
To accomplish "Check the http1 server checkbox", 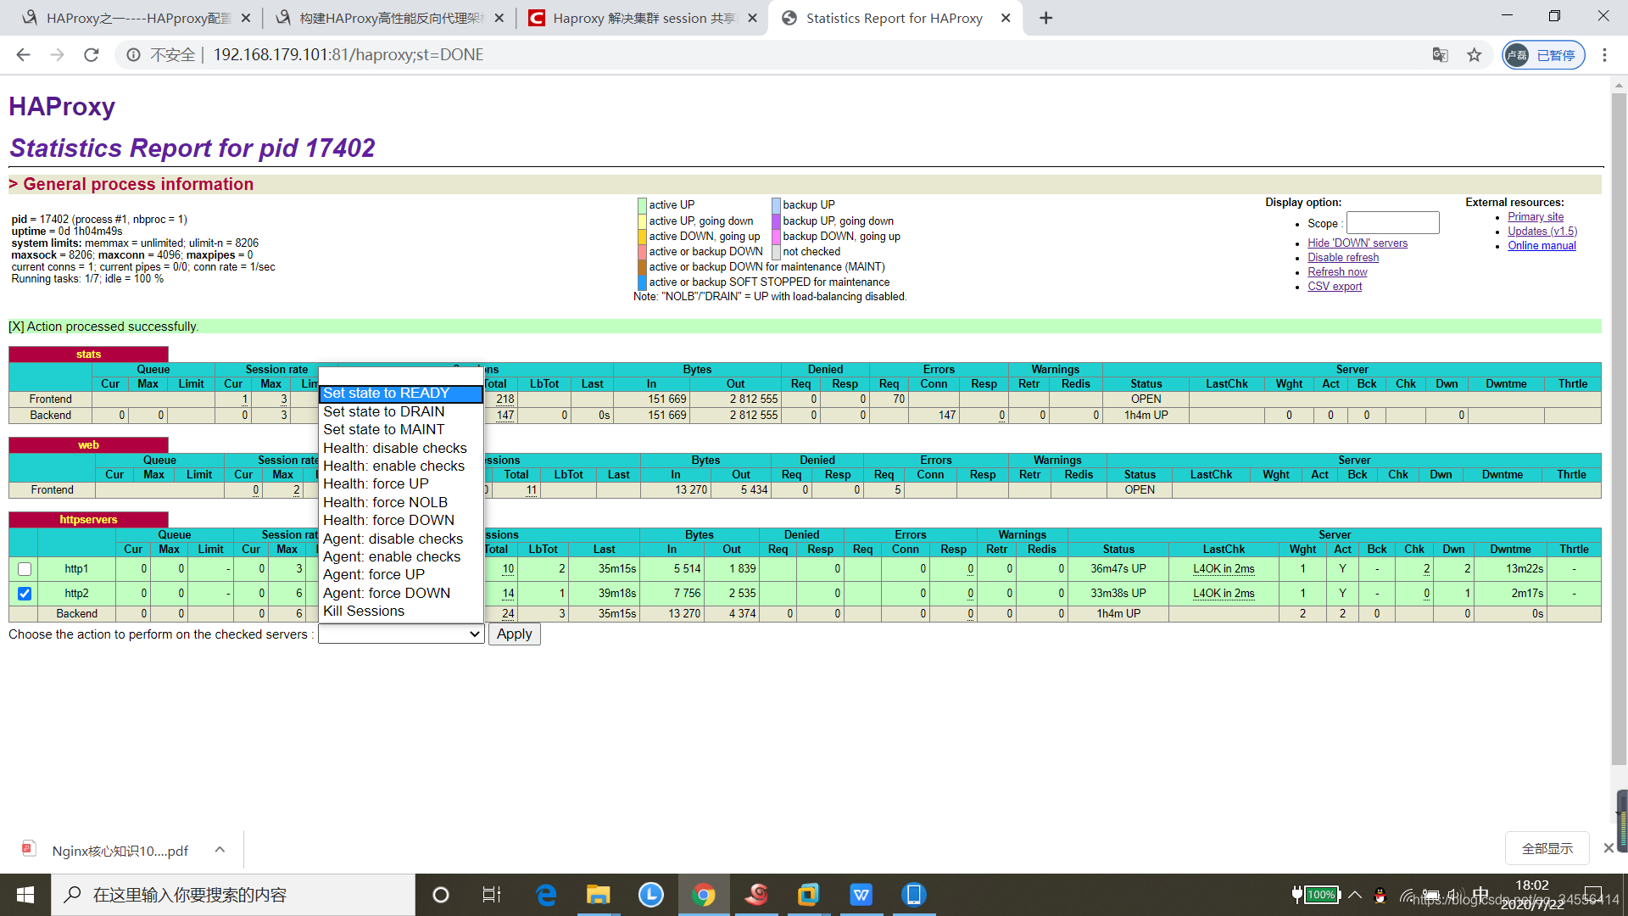I will click(x=25, y=569).
